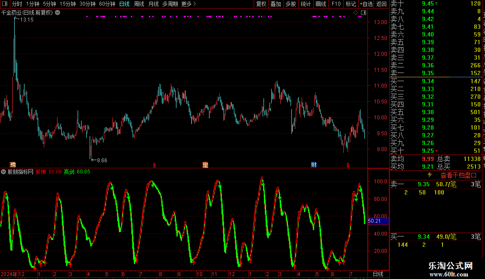Select the 5分钟 period

pyautogui.click(x=49, y=4)
